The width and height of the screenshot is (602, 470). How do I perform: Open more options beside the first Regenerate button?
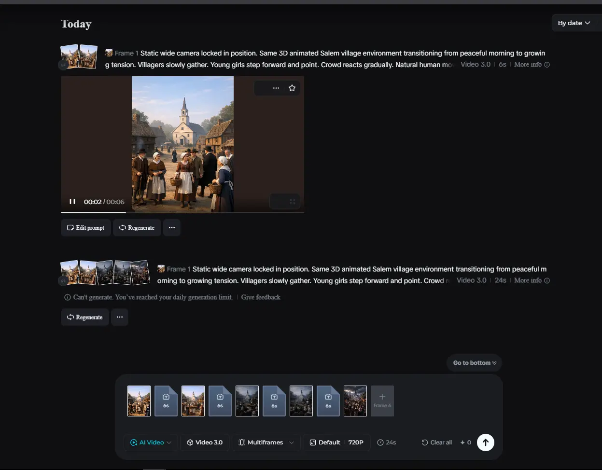point(172,228)
